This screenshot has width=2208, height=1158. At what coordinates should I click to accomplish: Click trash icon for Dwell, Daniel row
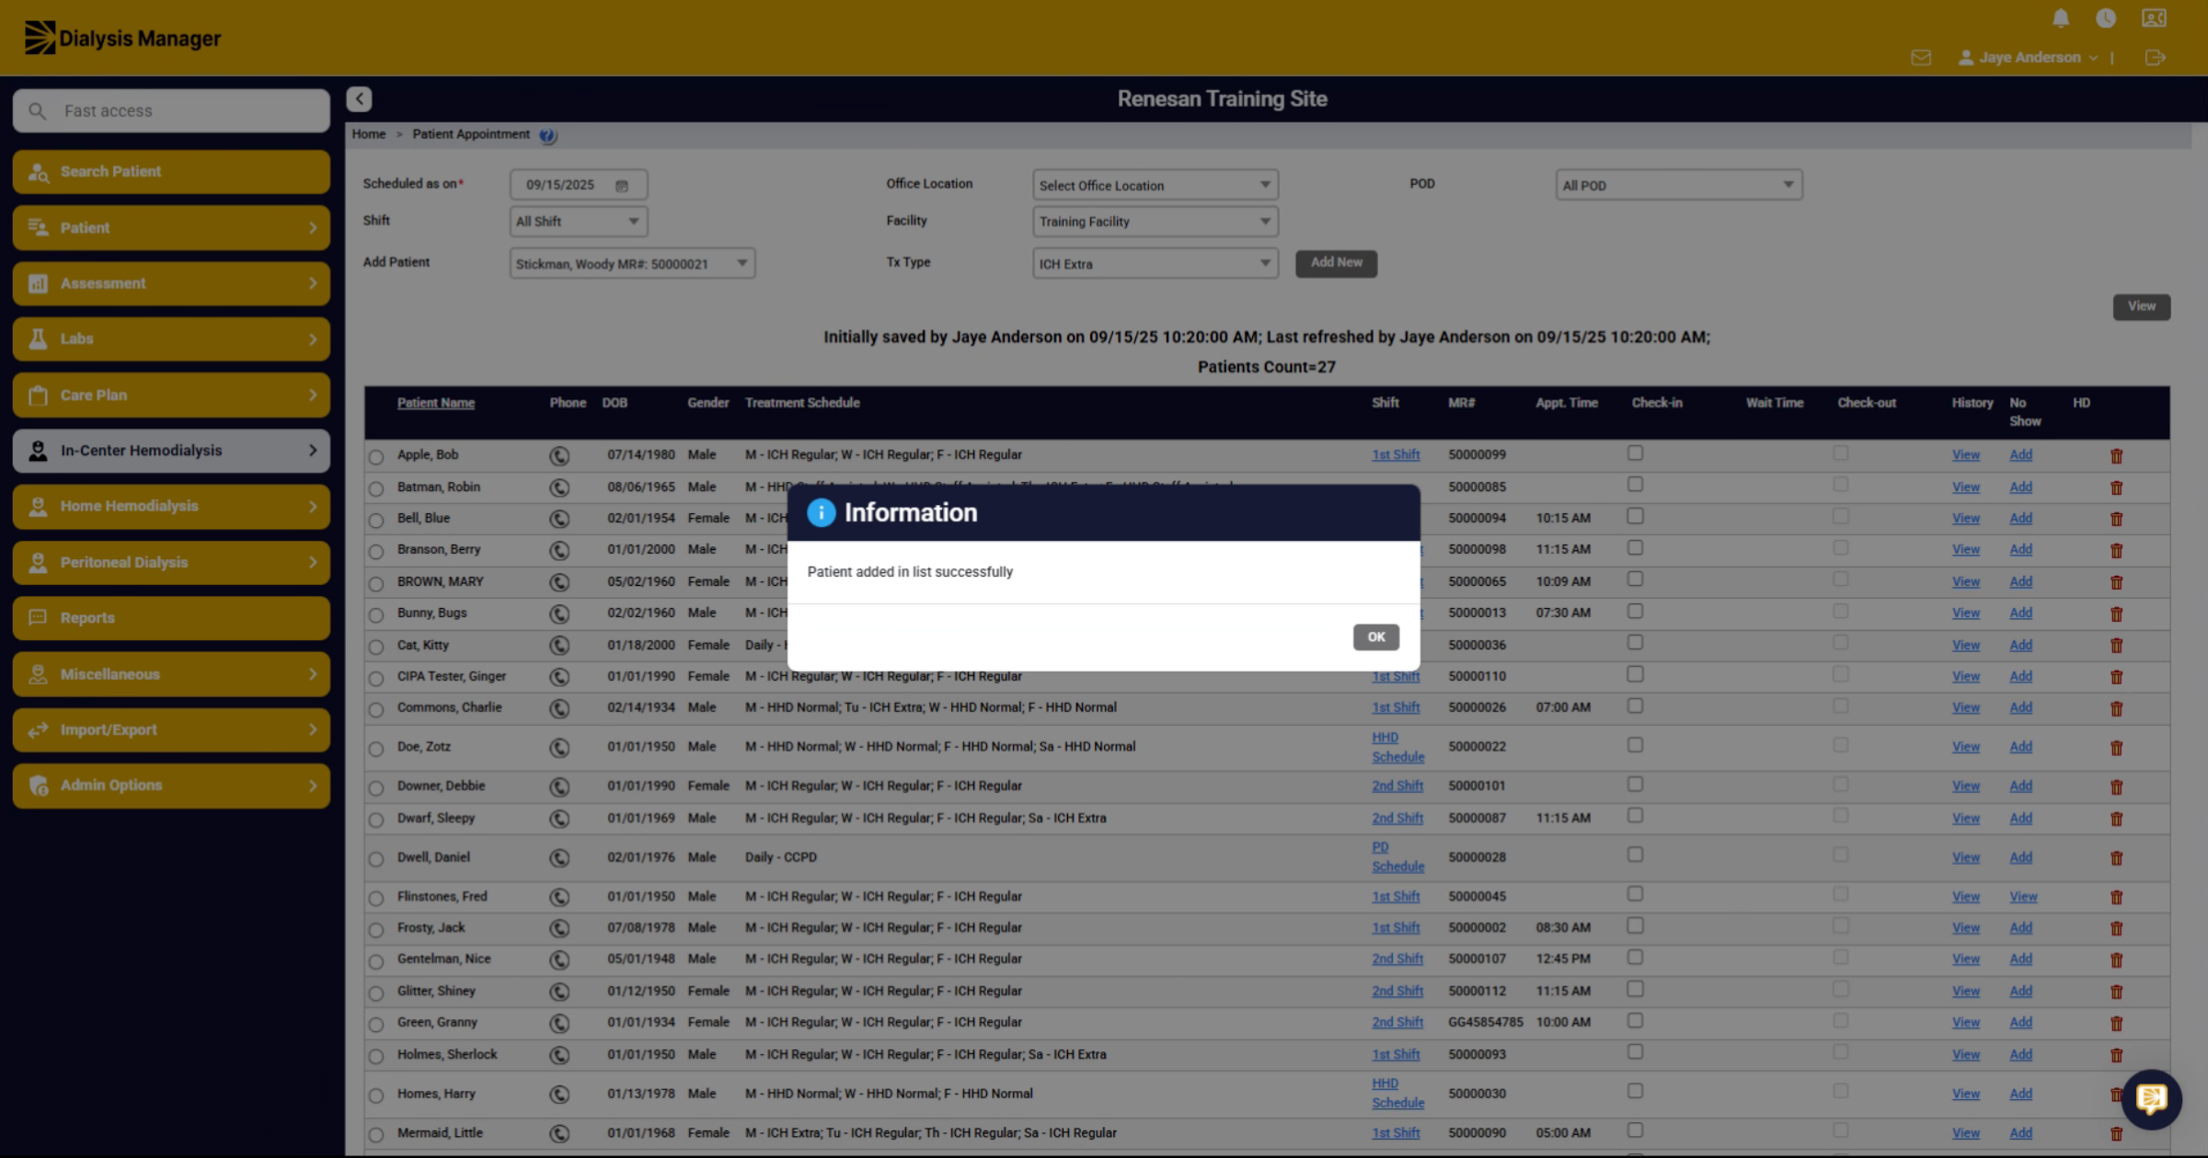2117,858
